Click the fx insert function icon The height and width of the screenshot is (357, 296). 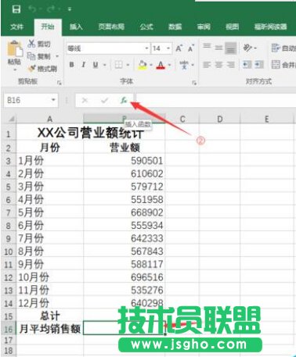(124, 100)
